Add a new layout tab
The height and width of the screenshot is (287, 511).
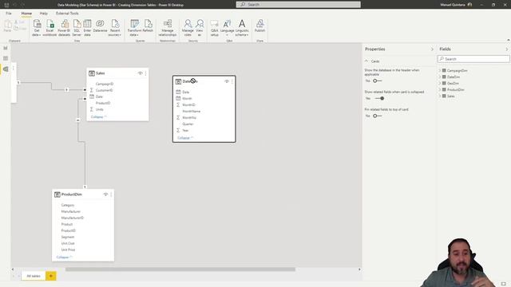tap(51, 276)
